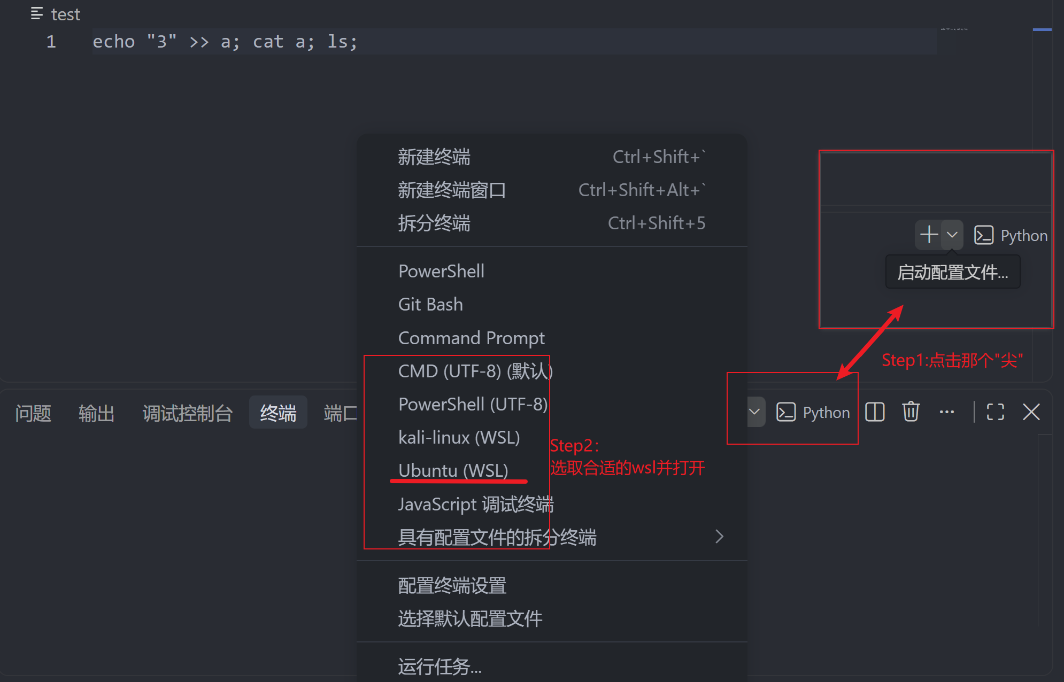The image size is (1064, 682).
Task: Expand the 具有配置文件的拆分终端 submenu arrow
Action: pos(719,537)
